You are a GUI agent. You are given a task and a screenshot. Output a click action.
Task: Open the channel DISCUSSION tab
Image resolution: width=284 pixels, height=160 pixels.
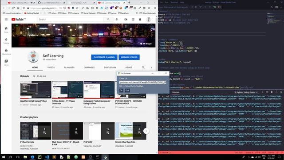coord(110,67)
